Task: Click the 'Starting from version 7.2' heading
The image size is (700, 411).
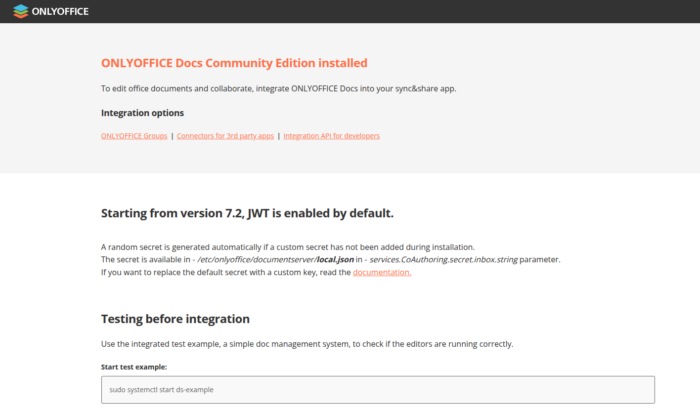Action: click(248, 213)
